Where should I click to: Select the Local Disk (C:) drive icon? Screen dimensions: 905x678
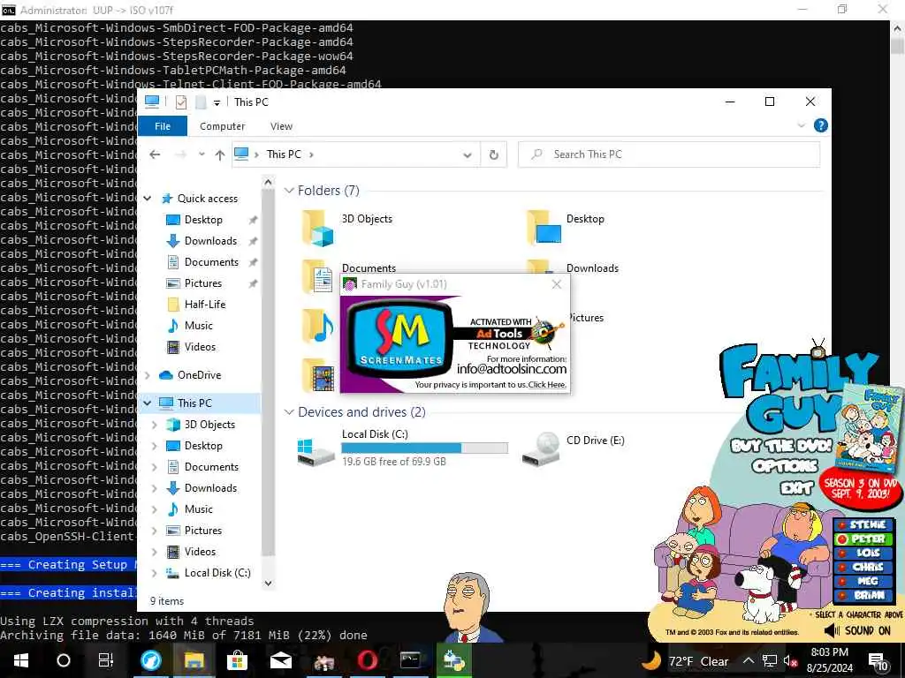(x=316, y=450)
